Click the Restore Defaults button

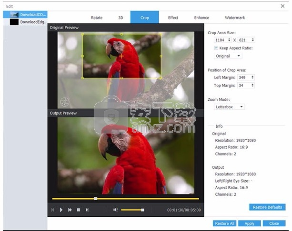pos(267,207)
